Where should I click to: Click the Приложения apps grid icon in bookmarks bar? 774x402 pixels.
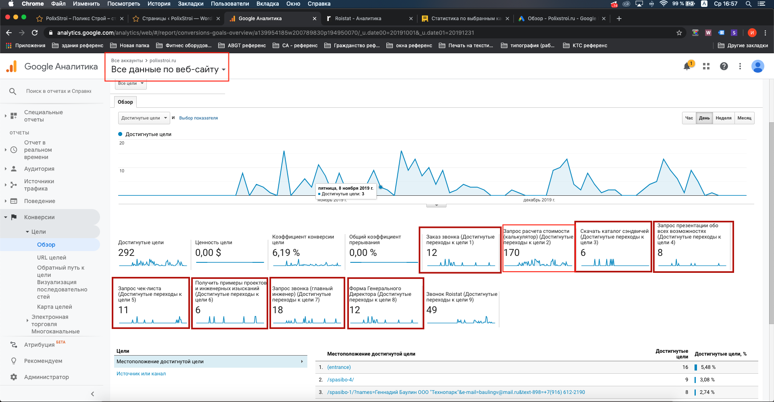click(x=8, y=46)
